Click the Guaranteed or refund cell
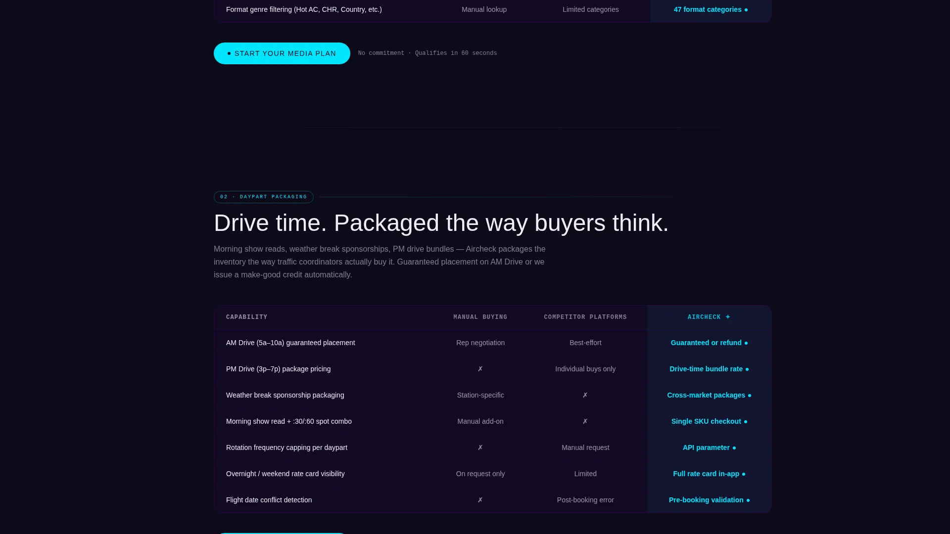This screenshot has width=950, height=534. [x=709, y=343]
